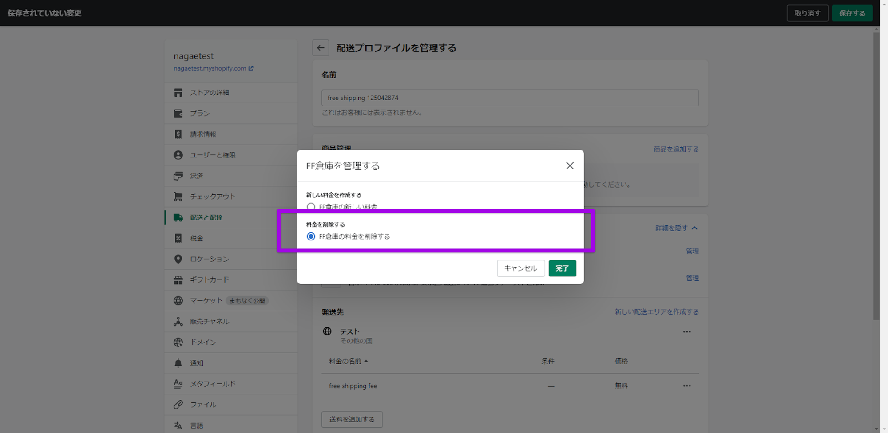888x433 pixels.
Task: Open options menu for テスト zone
Action: click(687, 332)
